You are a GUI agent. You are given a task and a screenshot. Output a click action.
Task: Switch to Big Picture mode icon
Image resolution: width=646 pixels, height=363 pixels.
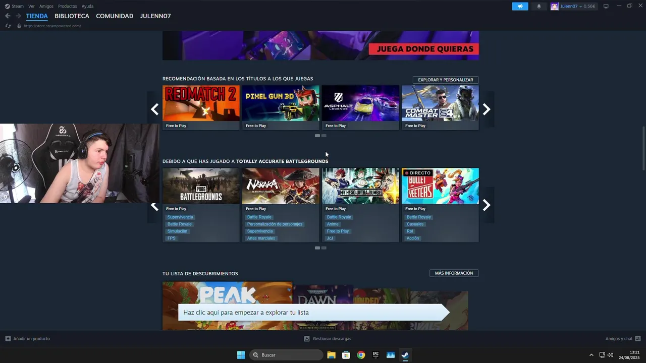click(x=606, y=6)
